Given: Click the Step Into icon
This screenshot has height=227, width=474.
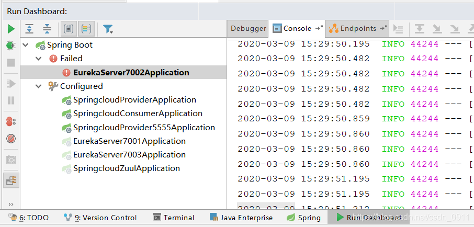Looking at the screenshot, I should [437, 29].
